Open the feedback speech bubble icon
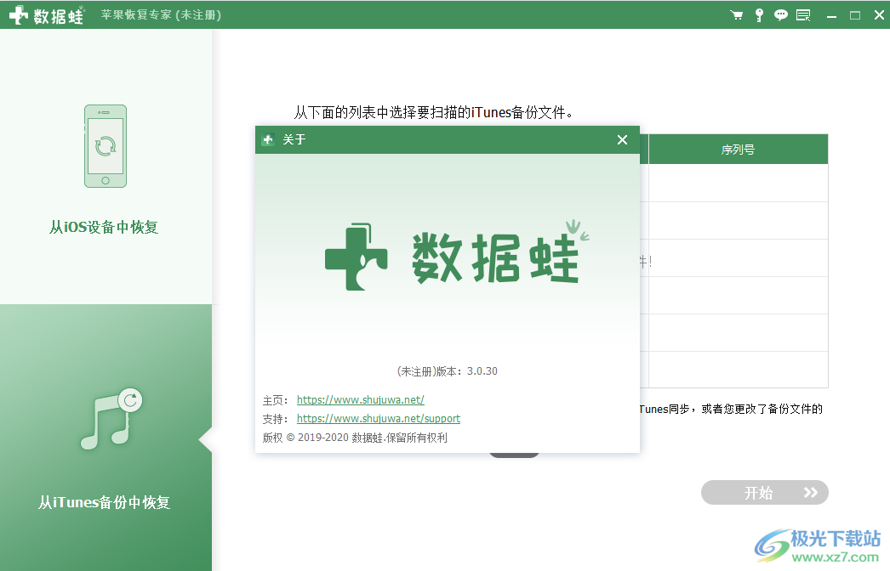The width and height of the screenshot is (890, 571). [781, 14]
